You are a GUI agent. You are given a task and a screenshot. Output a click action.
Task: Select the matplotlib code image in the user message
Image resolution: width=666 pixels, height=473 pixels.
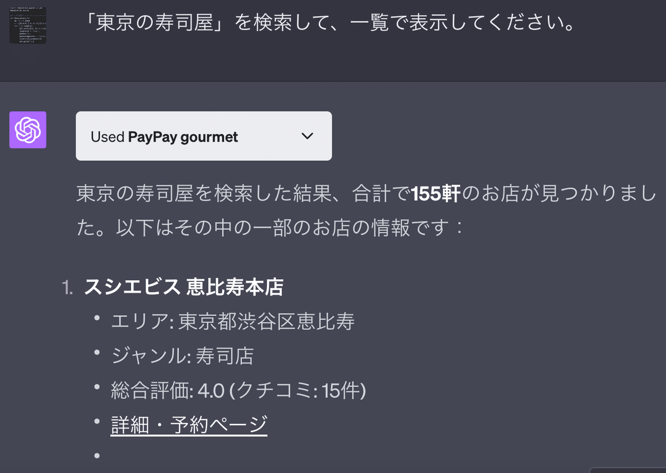click(28, 26)
